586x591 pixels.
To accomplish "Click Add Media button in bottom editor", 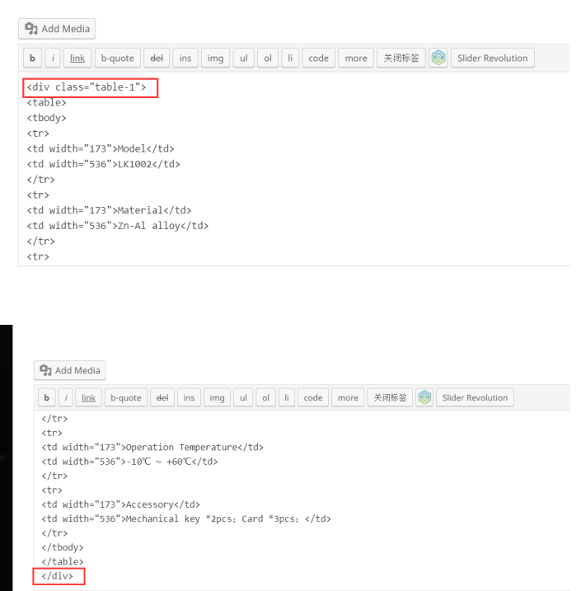I will [x=72, y=370].
